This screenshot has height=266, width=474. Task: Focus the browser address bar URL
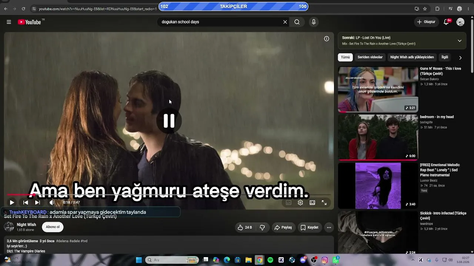[x=98, y=8]
